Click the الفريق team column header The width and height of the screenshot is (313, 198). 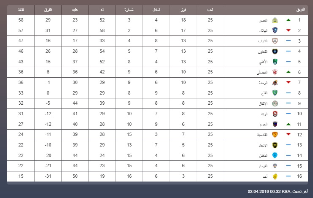301,10
